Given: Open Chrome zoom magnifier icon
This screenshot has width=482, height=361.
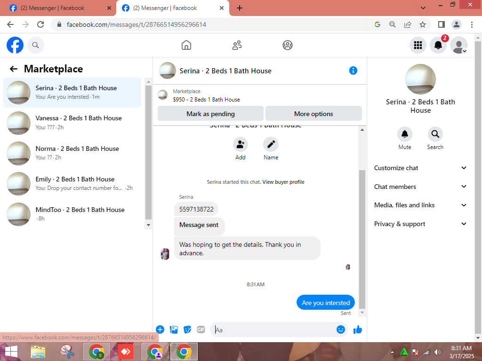Looking at the screenshot, I should [x=392, y=24].
